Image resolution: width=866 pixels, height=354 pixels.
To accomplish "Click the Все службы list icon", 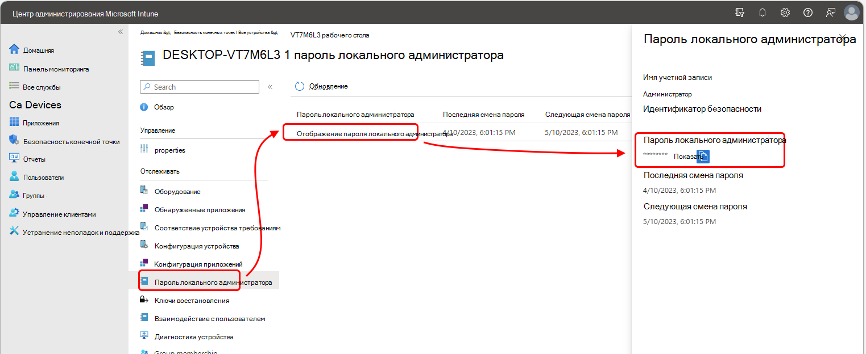I will point(14,86).
